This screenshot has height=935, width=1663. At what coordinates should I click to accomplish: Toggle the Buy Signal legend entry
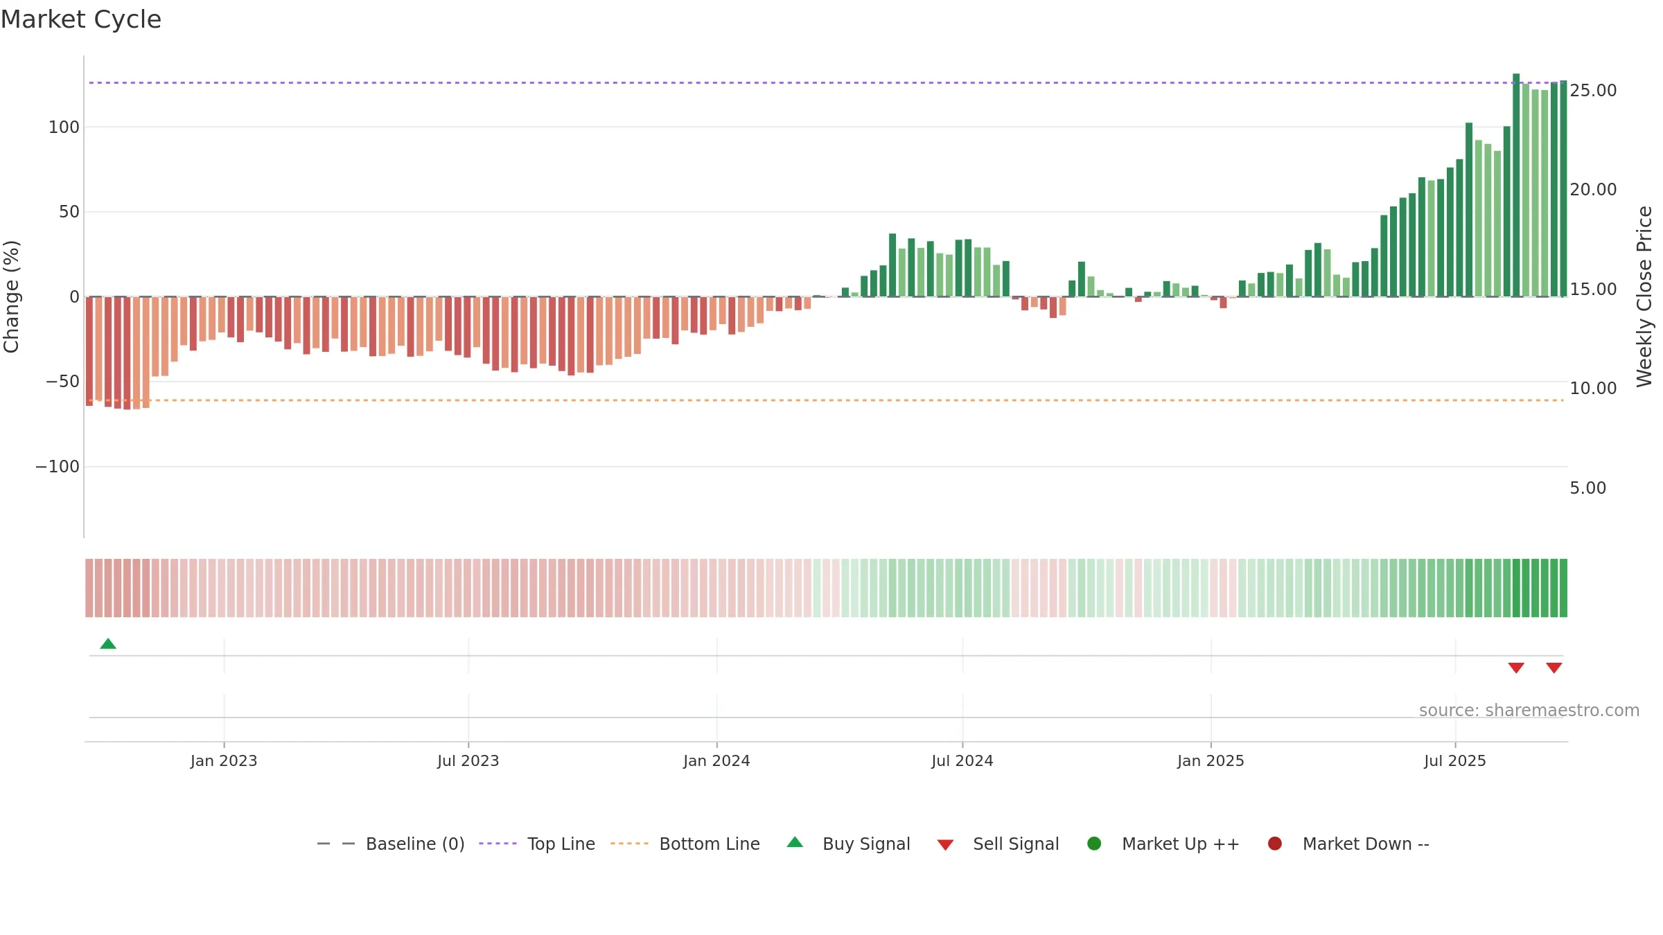click(x=849, y=844)
